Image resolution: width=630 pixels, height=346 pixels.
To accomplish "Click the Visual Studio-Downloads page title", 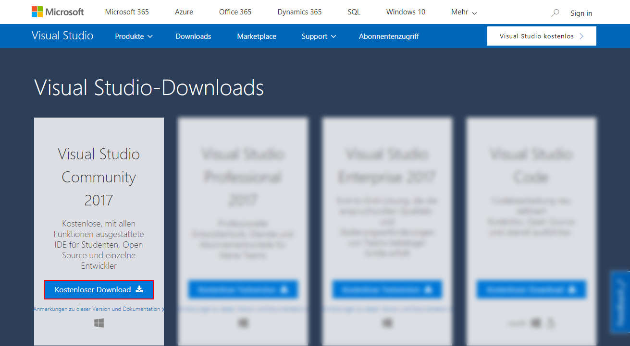I will (x=149, y=88).
